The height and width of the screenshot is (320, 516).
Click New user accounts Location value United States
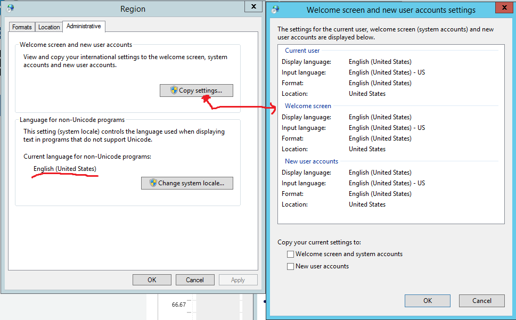coord(367,204)
